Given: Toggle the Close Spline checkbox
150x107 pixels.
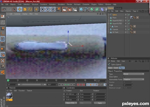Looking at the screenshot, I should coord(124,77).
